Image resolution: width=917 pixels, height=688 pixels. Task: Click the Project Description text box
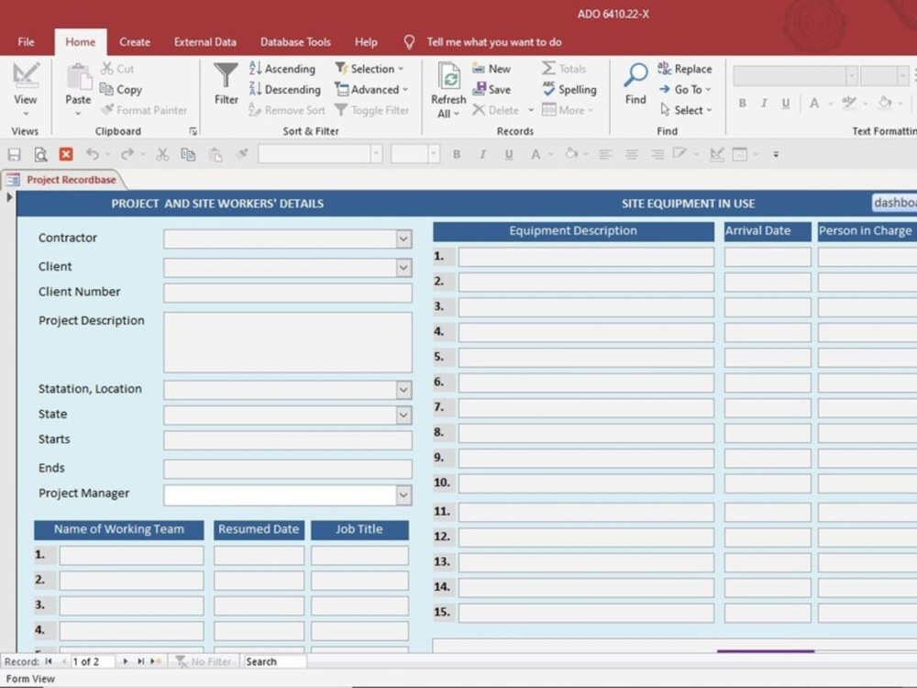click(288, 342)
